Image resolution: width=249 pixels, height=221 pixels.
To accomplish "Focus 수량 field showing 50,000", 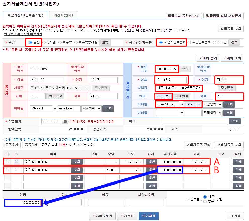I will (x=111, y=170).
